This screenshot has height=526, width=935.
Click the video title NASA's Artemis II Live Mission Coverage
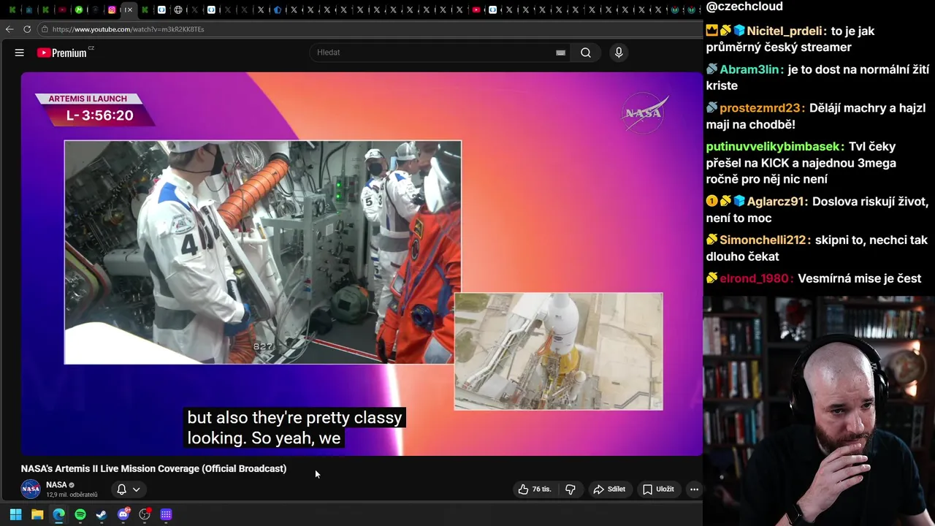[153, 468]
